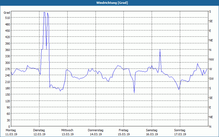Click the compass label N beside 360

point(210,50)
